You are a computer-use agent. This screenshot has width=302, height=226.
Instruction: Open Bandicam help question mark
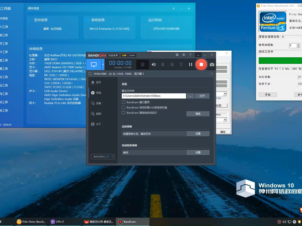(190, 55)
